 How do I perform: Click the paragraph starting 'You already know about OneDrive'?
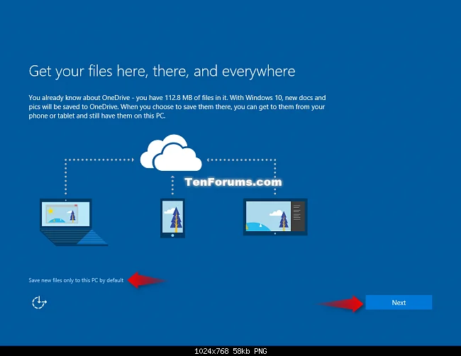(x=177, y=106)
